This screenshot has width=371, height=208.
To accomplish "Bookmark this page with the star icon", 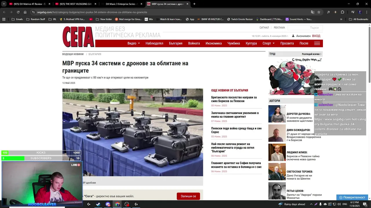I will click(319, 12).
